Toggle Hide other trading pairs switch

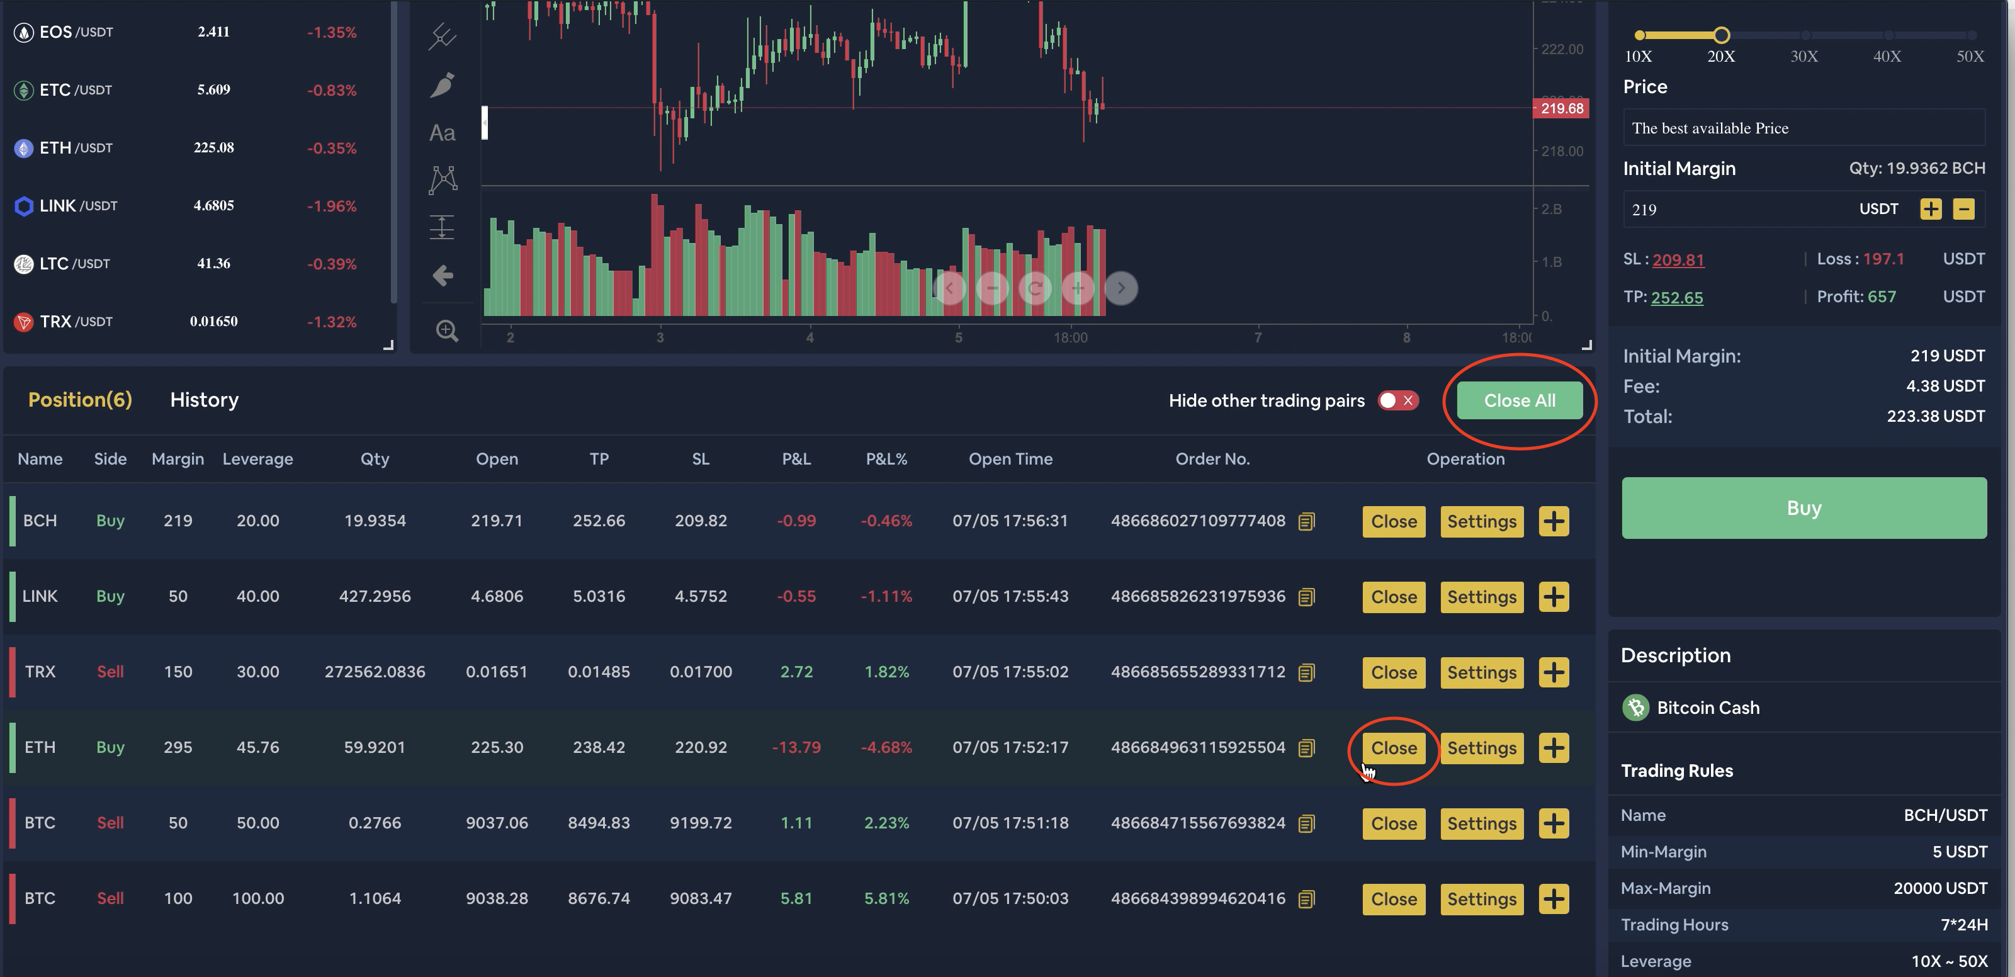click(1398, 400)
